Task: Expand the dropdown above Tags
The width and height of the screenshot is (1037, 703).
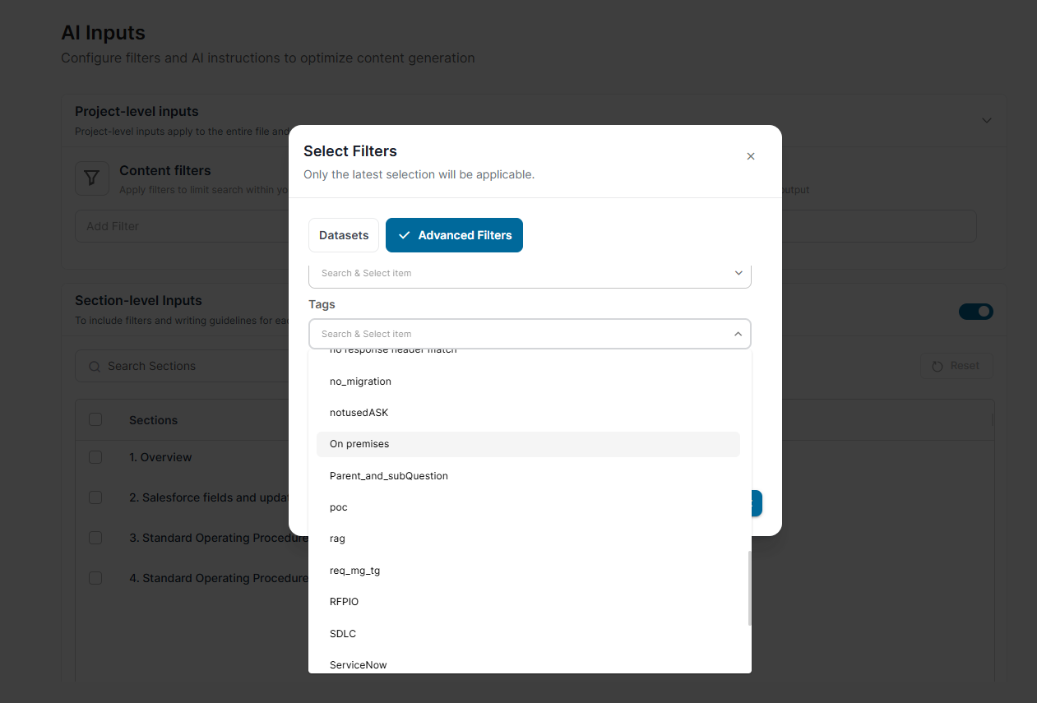Action: pos(738,273)
